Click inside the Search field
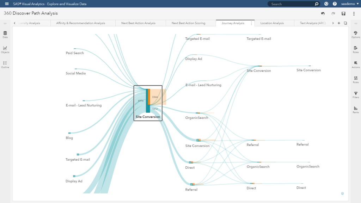Image resolution: width=361 pixels, height=203 pixels. coord(293,4)
